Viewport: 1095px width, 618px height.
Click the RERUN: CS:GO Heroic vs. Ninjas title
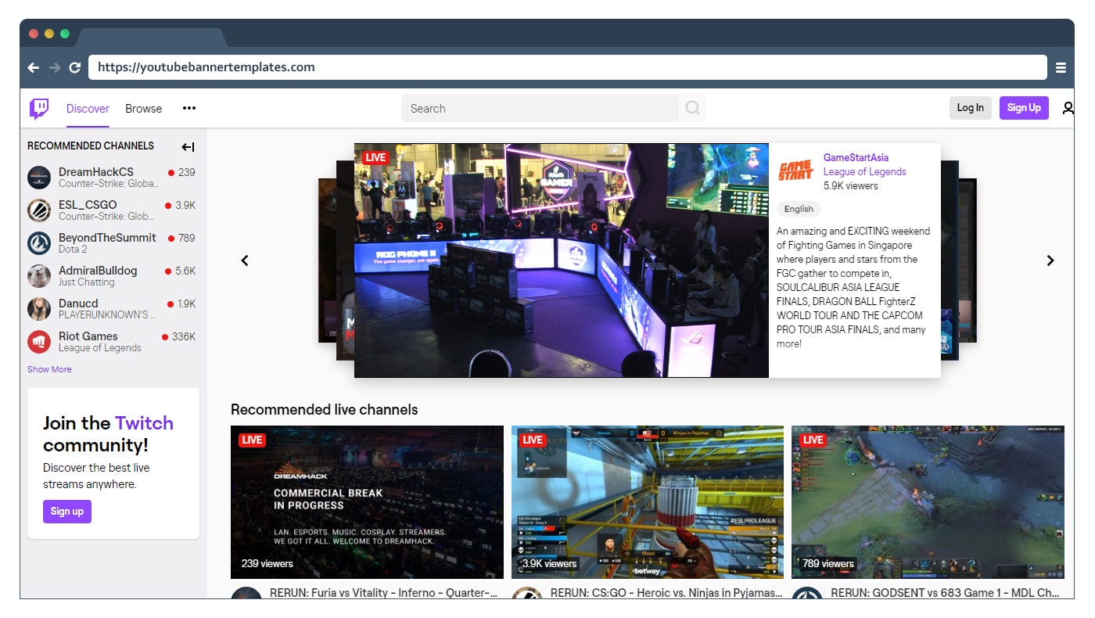[x=666, y=593]
